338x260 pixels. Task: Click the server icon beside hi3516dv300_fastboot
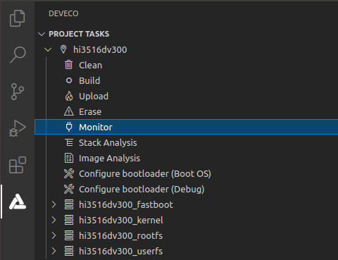pos(69,204)
